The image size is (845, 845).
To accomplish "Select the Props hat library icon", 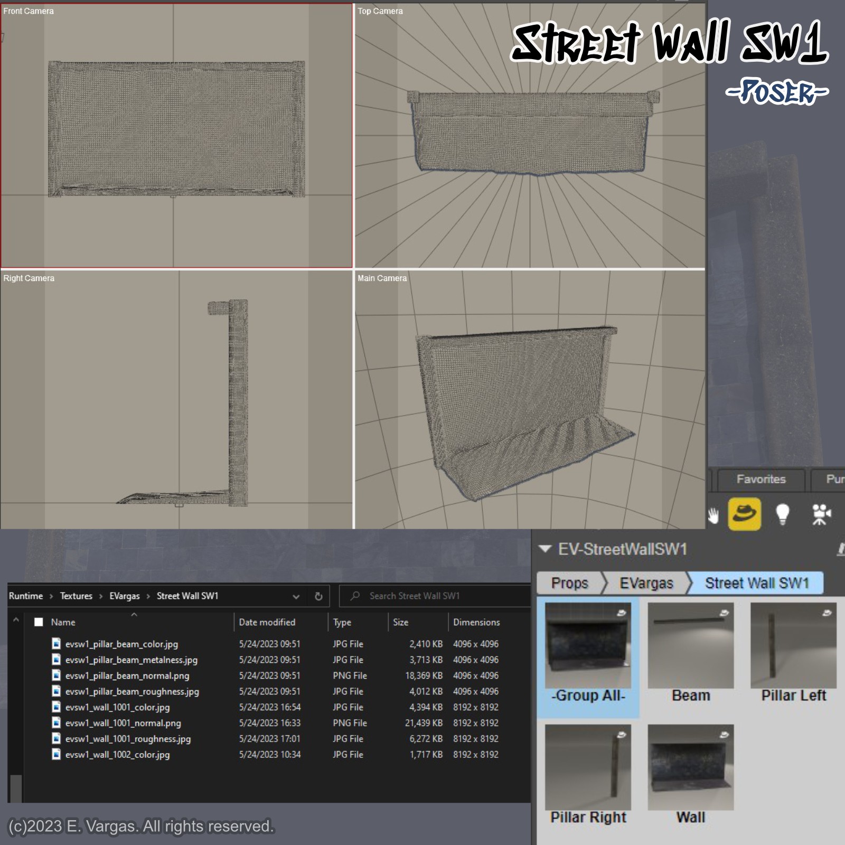I will coord(745,514).
